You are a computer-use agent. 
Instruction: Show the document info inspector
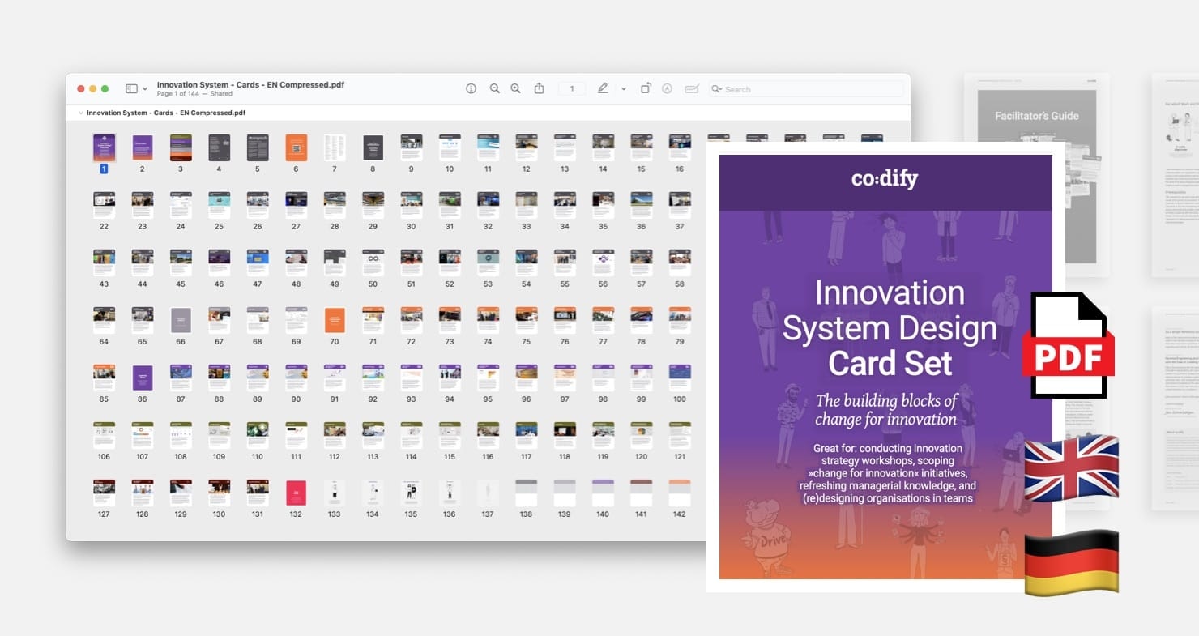coord(471,88)
